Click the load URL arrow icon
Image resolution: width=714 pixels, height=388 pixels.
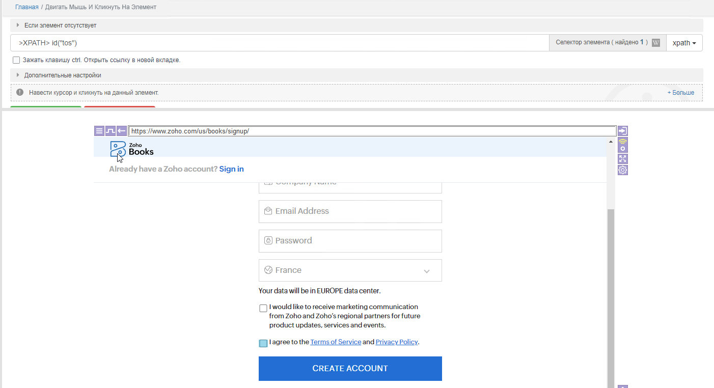(622, 131)
